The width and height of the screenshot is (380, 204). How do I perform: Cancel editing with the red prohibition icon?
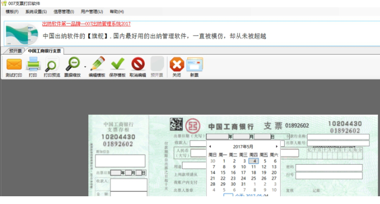[138, 64]
